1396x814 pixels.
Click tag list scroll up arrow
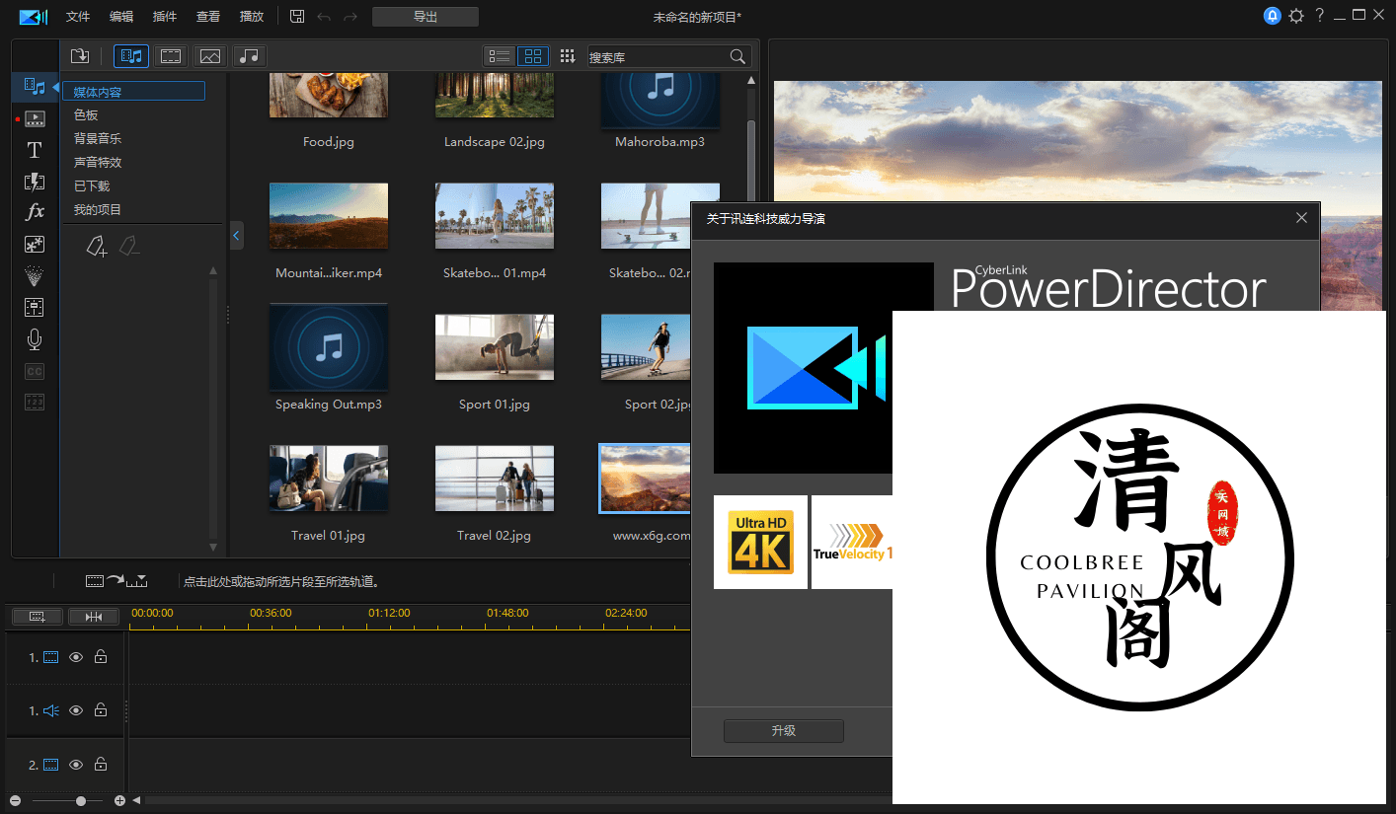click(213, 269)
